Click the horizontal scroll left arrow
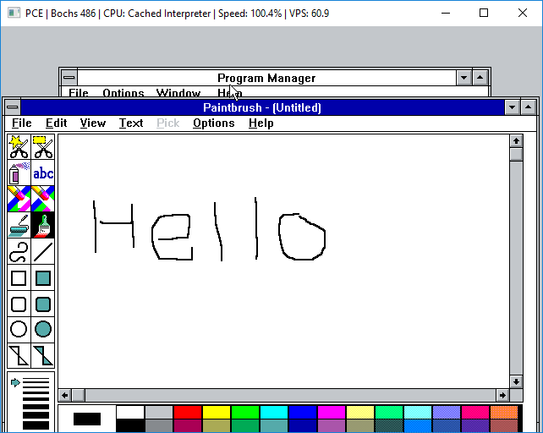 point(65,395)
